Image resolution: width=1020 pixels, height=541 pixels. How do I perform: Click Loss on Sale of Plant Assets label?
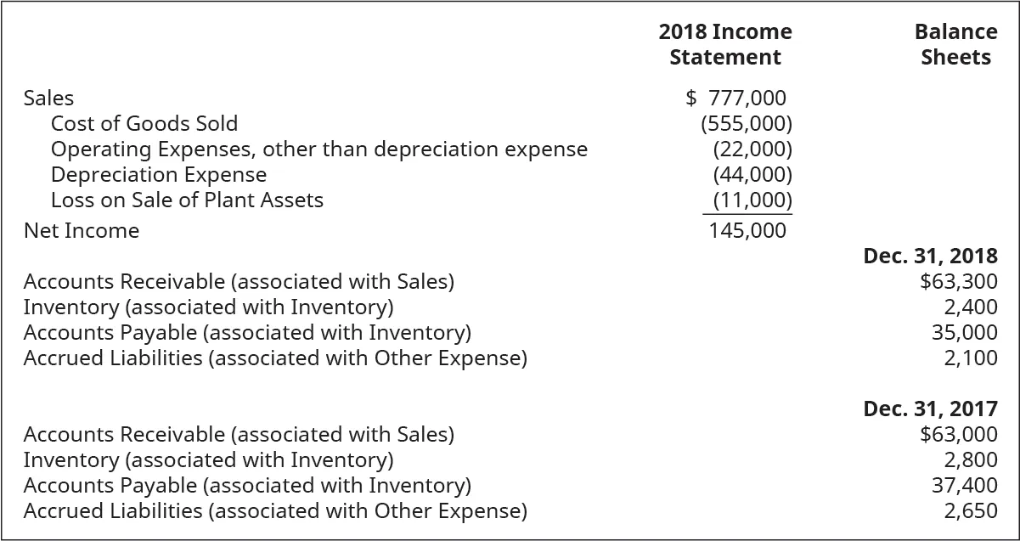point(187,200)
